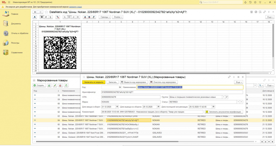Open Еще menu of DataMatrix document
The image size is (276, 146).
tap(270, 17)
